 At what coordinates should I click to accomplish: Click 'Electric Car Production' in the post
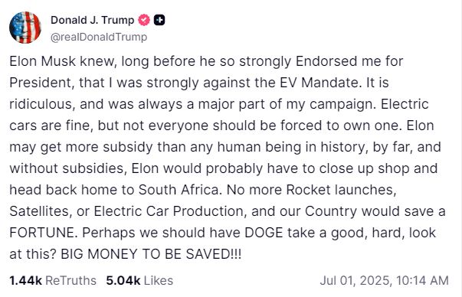click(x=170, y=211)
